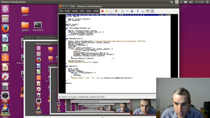This screenshot has width=210, height=118.
Task: Click the "U0 *FindWord(I64 n)" line
Action: [x=78, y=28]
